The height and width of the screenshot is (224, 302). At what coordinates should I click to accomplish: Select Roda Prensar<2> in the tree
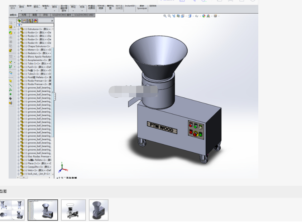click(x=38, y=84)
